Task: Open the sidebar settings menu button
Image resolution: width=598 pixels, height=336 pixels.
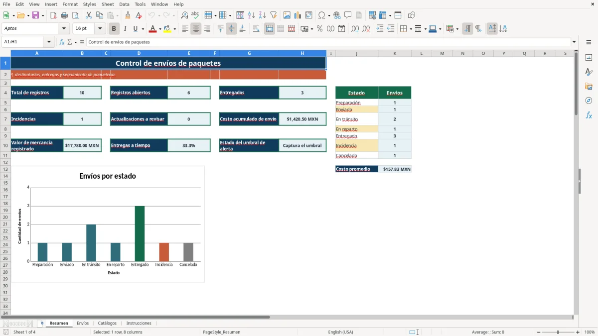Action: tap(589, 42)
